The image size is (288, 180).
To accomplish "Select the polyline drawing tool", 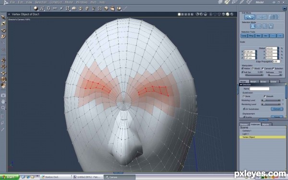I will tap(42, 8).
